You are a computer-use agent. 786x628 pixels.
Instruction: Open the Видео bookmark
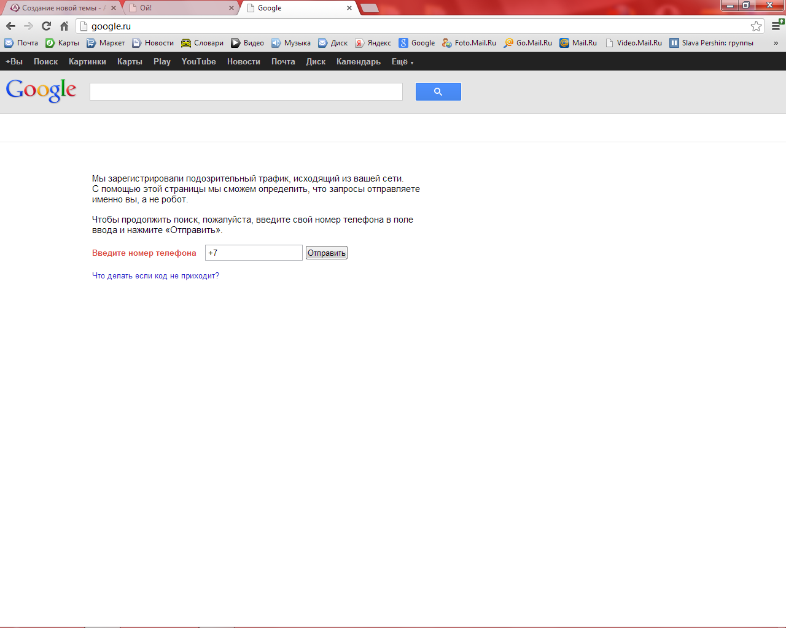(247, 43)
